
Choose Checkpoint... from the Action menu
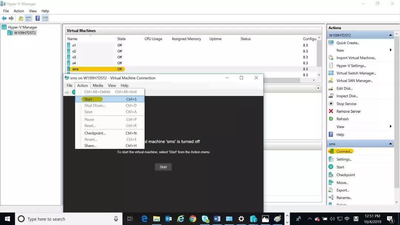click(x=110, y=133)
